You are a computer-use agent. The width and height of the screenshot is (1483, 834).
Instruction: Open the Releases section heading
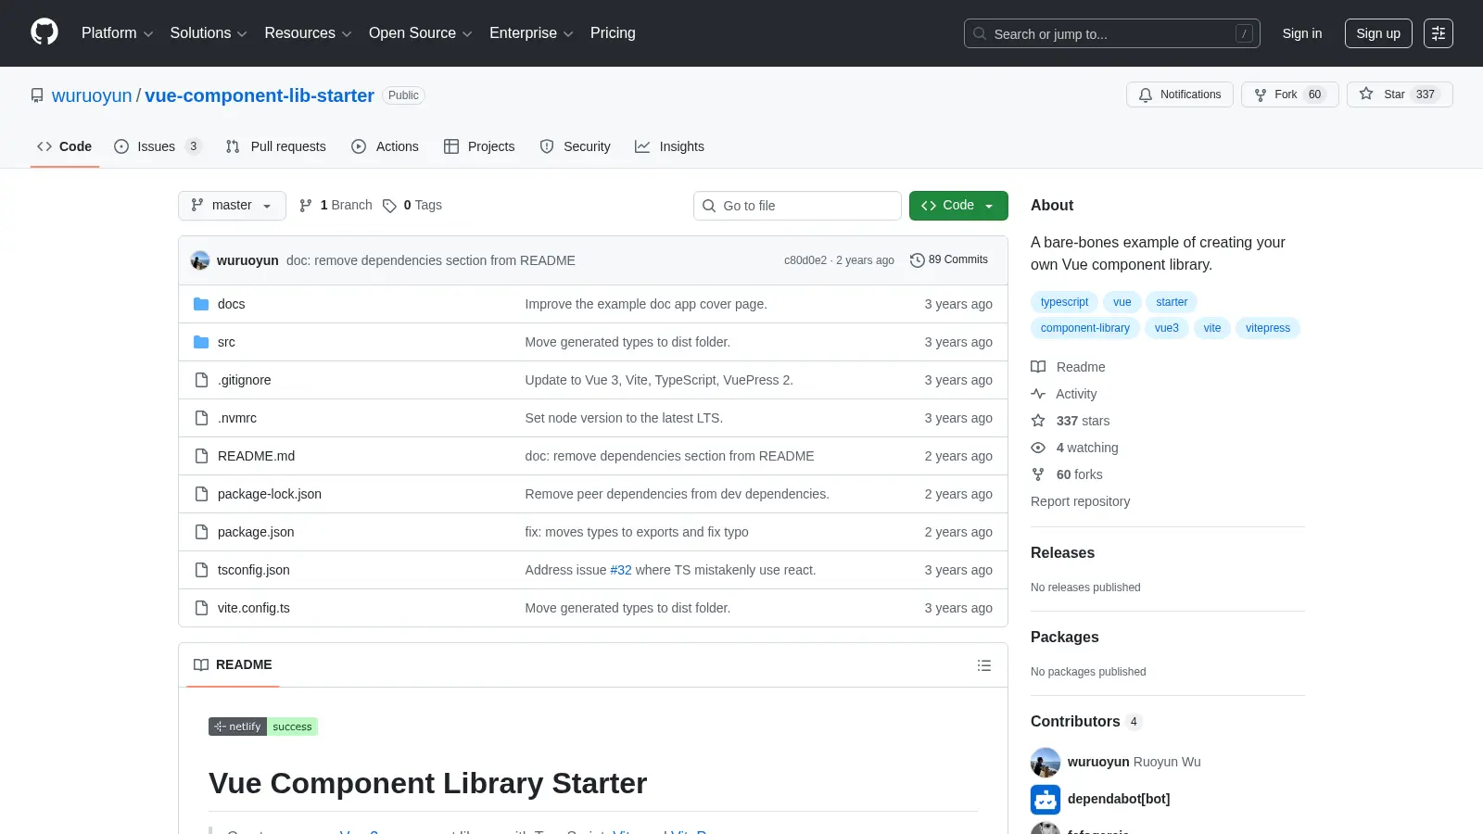point(1062,552)
